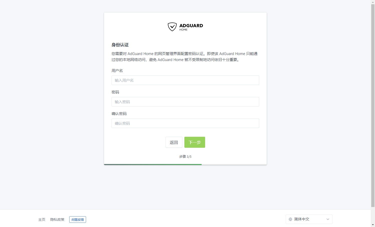Focus the 输入用户名 username field
Image resolution: width=375 pixels, height=227 pixels.
click(185, 80)
